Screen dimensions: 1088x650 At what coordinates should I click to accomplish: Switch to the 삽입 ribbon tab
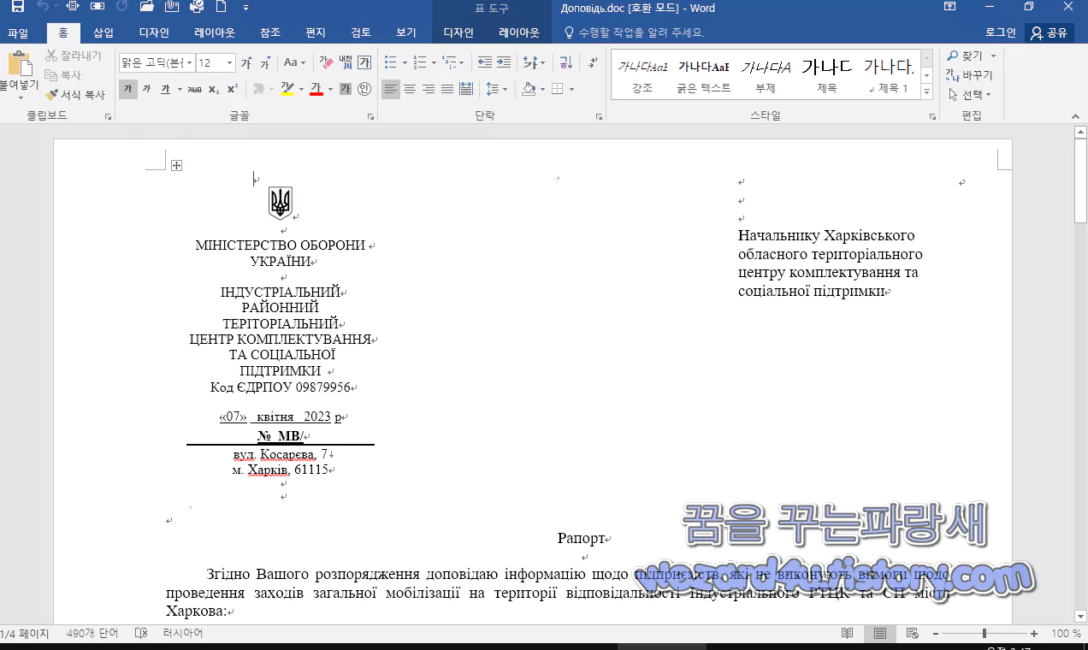(x=103, y=32)
